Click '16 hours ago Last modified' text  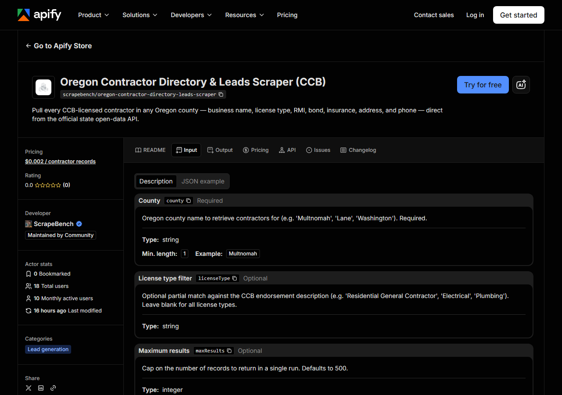[x=68, y=311]
